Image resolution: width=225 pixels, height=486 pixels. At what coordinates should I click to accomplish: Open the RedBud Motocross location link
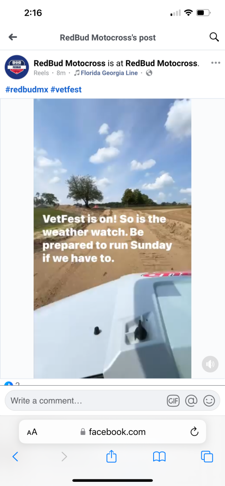pos(161,63)
